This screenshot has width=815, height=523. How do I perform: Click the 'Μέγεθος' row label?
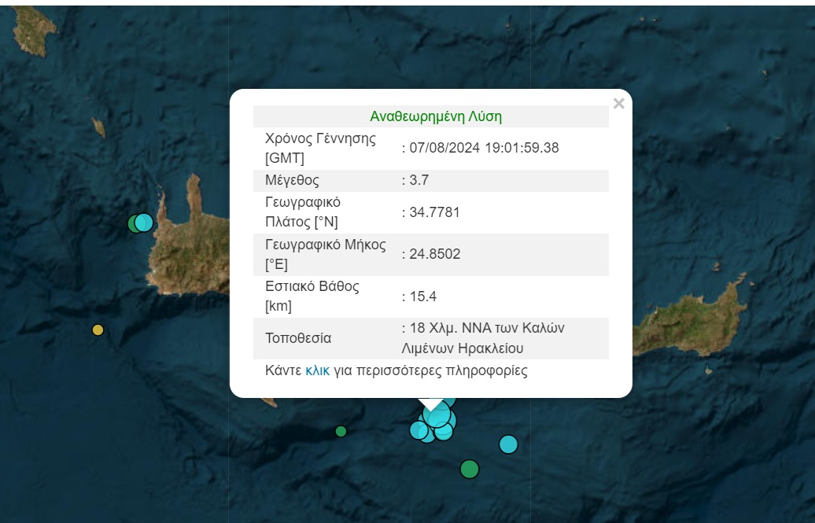pos(292,180)
